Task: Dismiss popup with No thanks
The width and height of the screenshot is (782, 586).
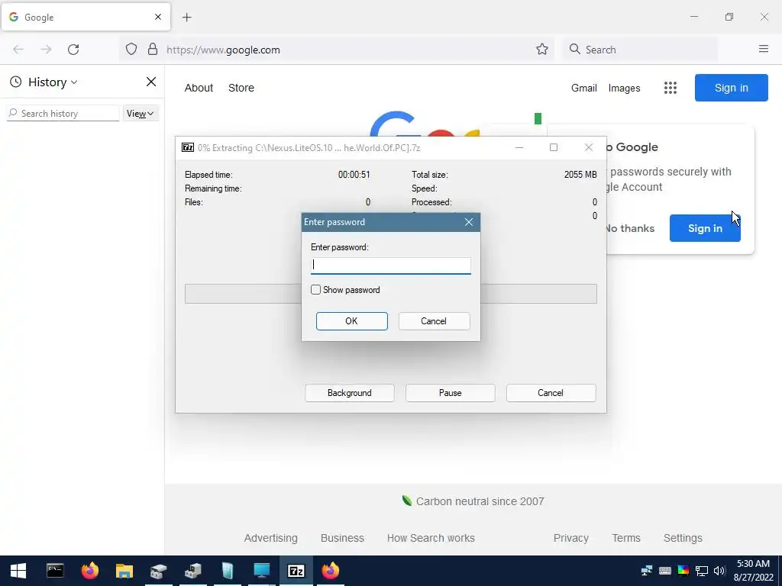Action: (630, 228)
